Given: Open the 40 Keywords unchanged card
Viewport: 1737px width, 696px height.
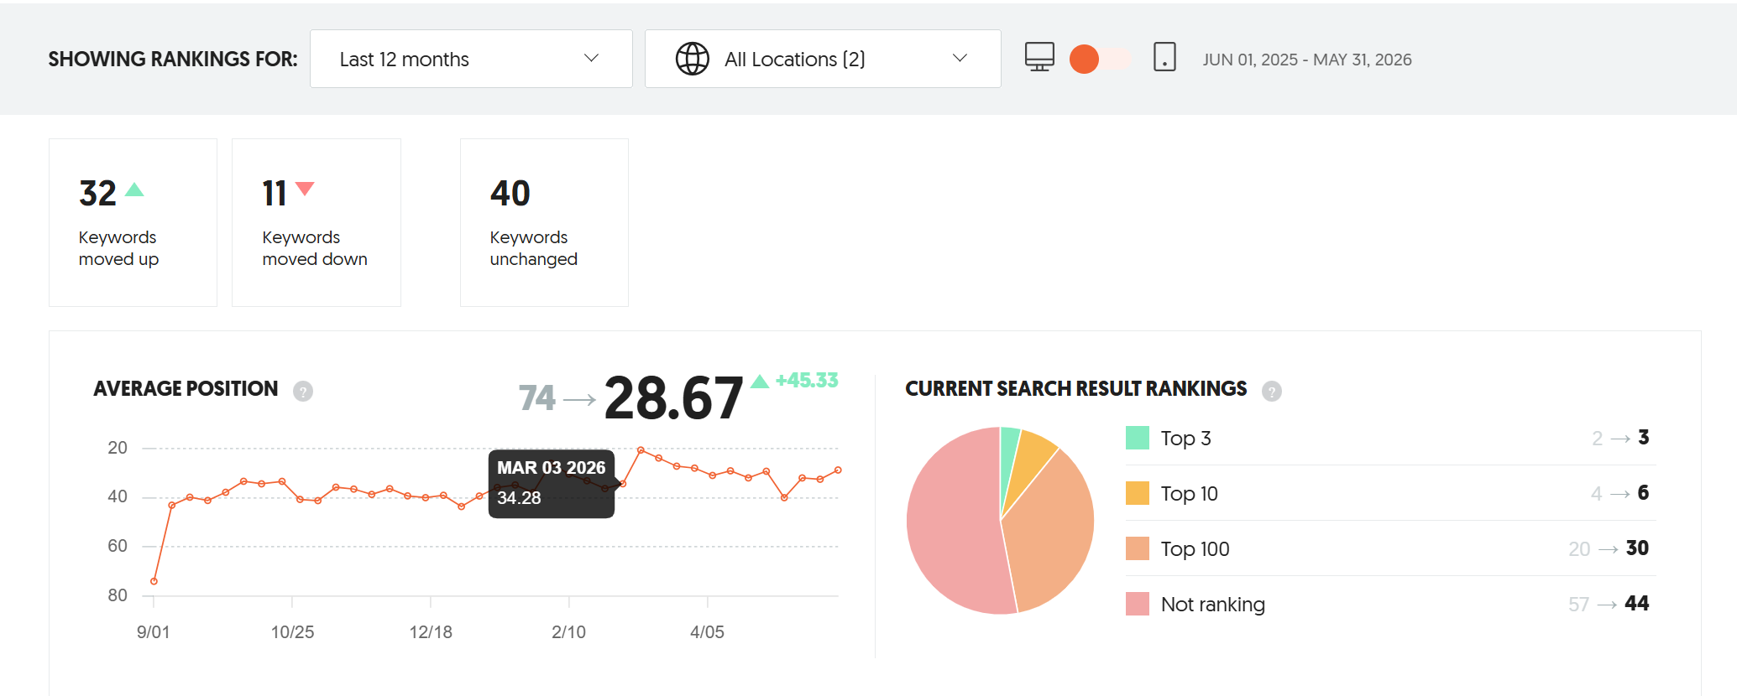Looking at the screenshot, I should coord(544,222).
